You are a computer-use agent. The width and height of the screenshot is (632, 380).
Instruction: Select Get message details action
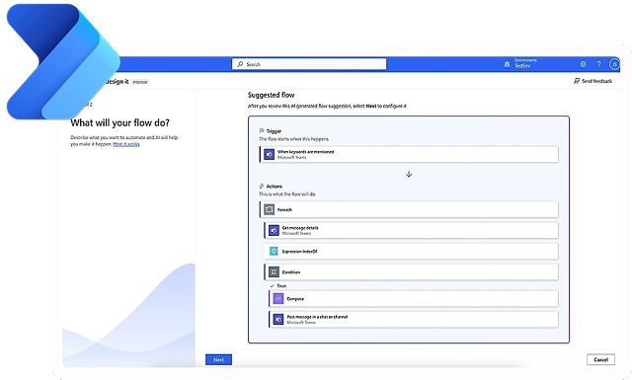[411, 231]
